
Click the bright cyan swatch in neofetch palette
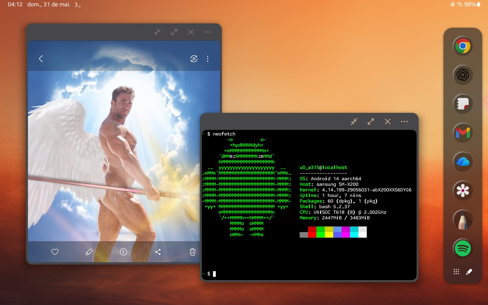(354, 235)
